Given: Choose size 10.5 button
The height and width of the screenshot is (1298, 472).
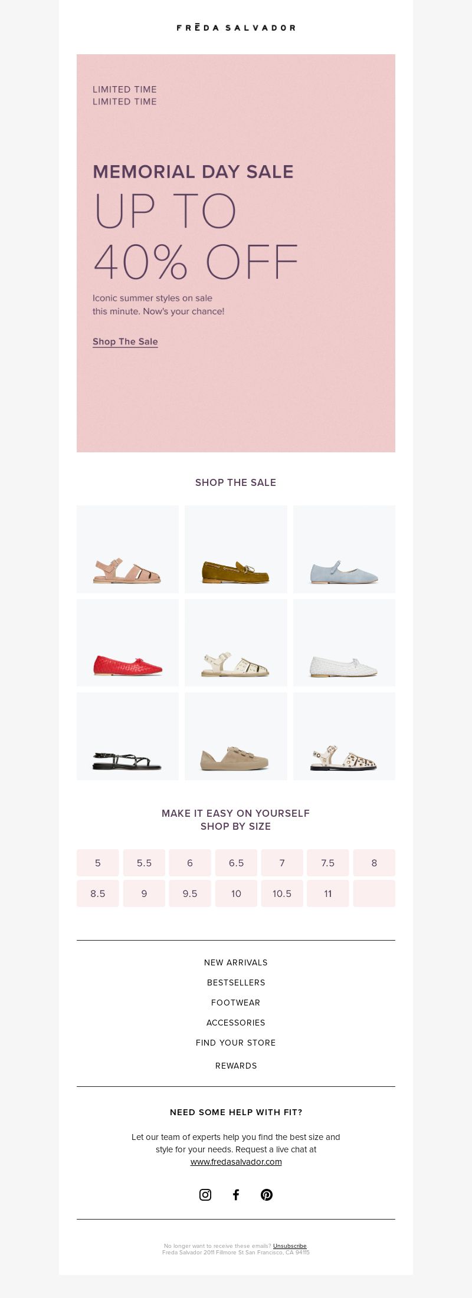Looking at the screenshot, I should 282,893.
